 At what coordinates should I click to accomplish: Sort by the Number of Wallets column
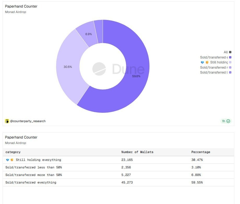(137, 152)
